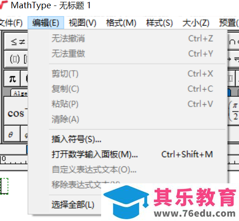Click the 粘贴(P) menu entry
Screen dimensions: 239x221
[128, 104]
